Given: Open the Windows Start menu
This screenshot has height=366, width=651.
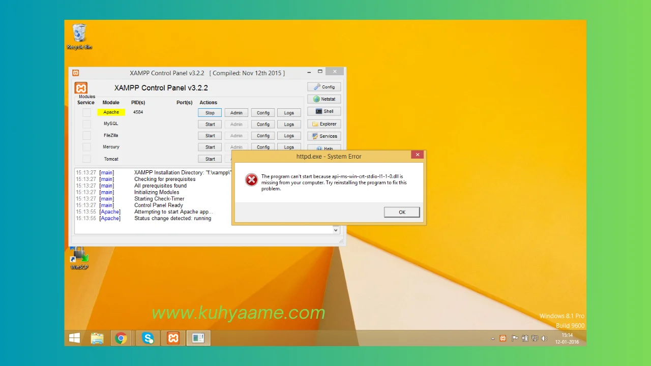Looking at the screenshot, I should [x=74, y=338].
